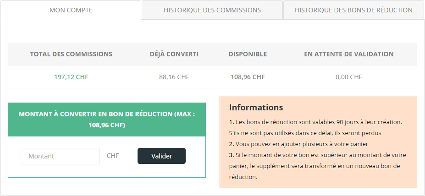Select the Total des Commissions column header

coord(71,54)
